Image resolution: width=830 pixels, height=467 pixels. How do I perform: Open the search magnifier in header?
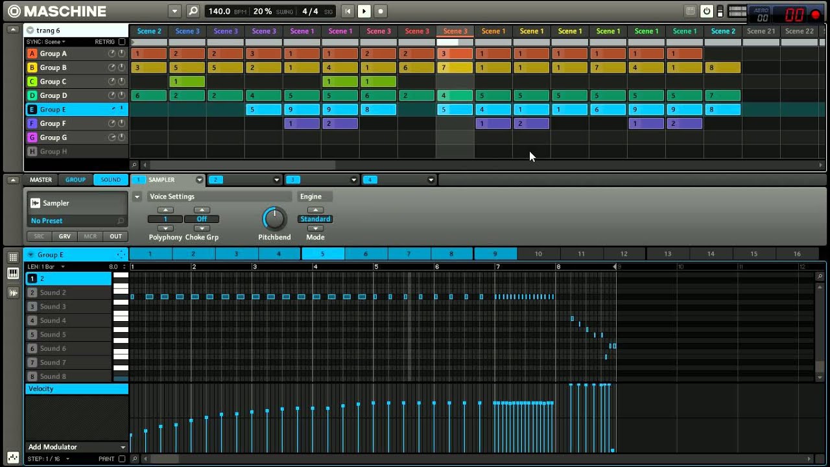(193, 11)
